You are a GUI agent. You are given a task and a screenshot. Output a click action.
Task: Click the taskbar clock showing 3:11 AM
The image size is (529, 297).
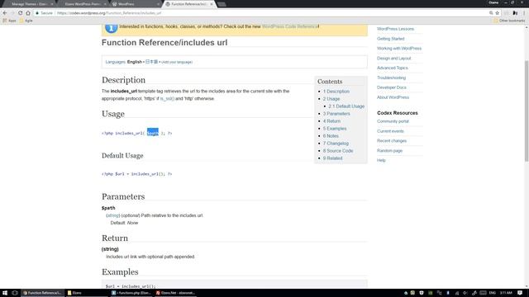506,293
